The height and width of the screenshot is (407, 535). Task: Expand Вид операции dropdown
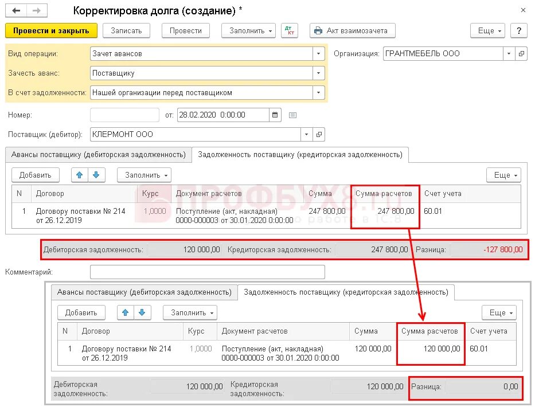click(318, 53)
